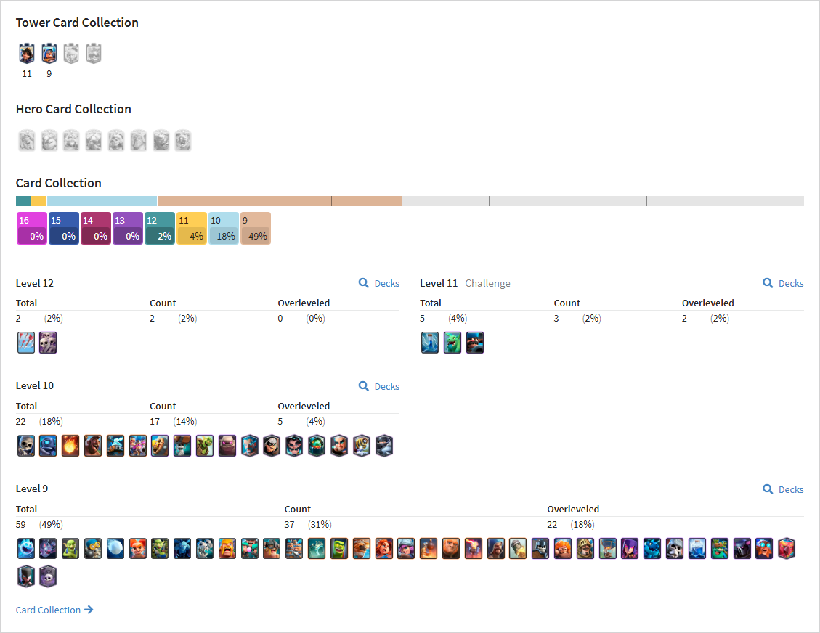Open Decks search for Level 9
The height and width of the screenshot is (633, 820).
[x=784, y=489]
